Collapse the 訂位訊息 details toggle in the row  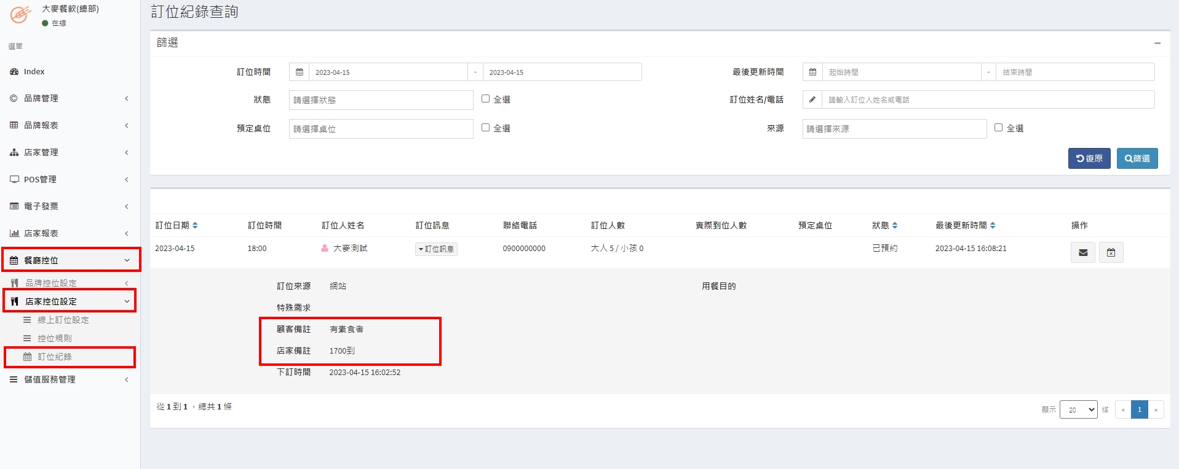[436, 249]
